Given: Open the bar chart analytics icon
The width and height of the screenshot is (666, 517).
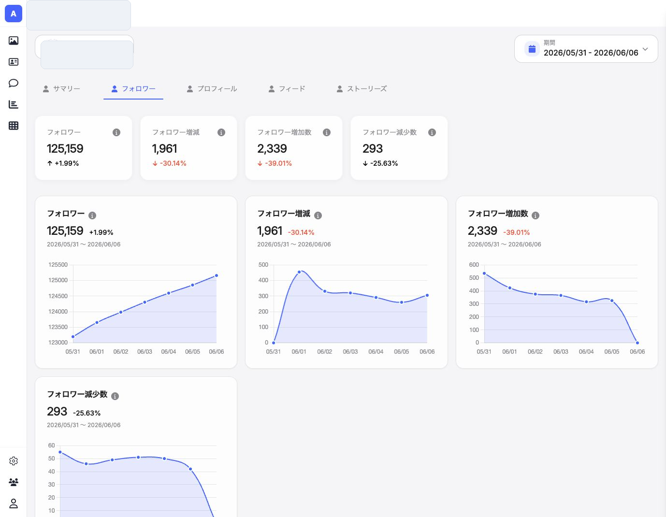Looking at the screenshot, I should (x=14, y=104).
